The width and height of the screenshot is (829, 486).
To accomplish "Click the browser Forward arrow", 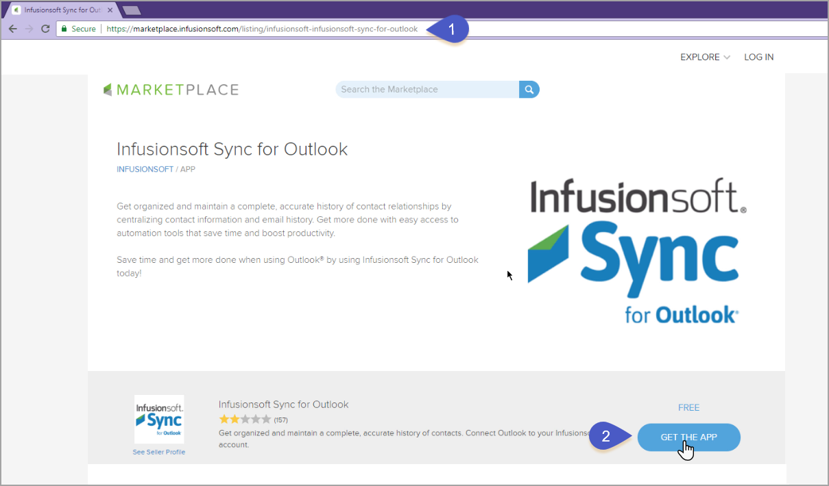I will pyautogui.click(x=29, y=29).
